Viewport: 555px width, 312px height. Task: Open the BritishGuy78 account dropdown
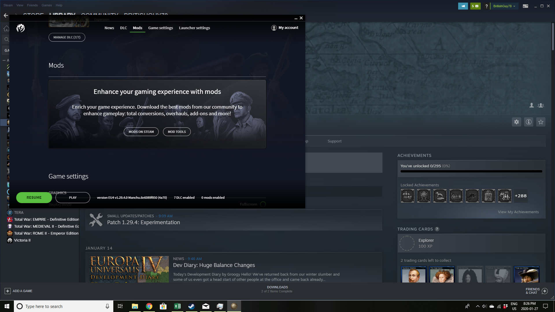click(504, 6)
